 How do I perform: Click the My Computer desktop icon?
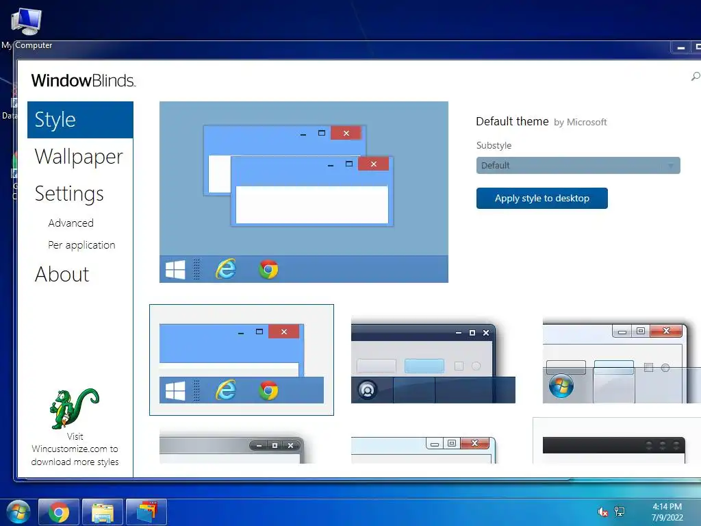[x=27, y=27]
